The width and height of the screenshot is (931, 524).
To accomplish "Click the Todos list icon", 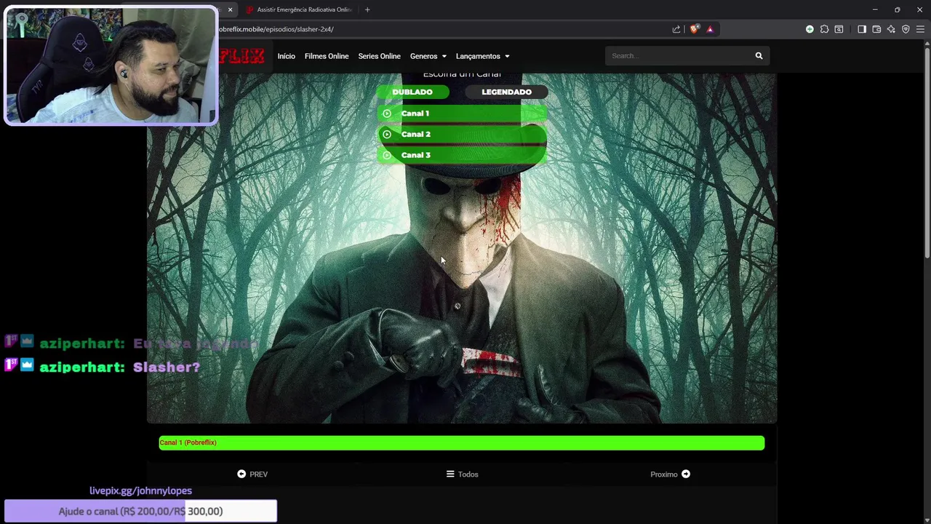I will [x=450, y=474].
